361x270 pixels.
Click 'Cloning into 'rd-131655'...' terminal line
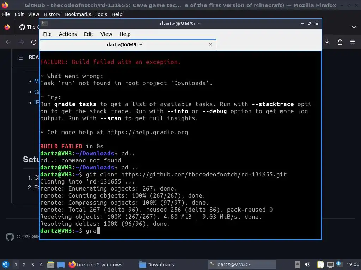point(87,181)
